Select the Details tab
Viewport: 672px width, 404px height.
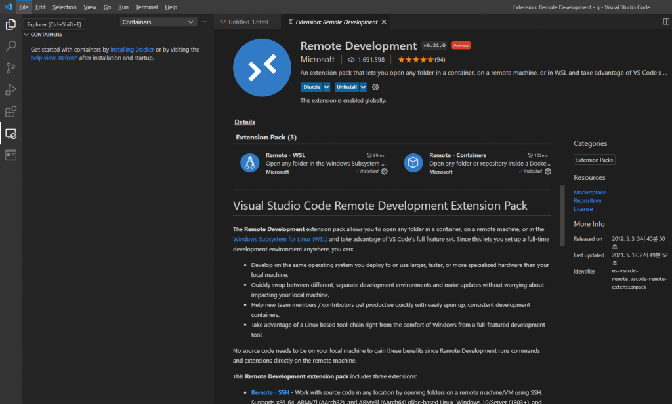(x=245, y=122)
